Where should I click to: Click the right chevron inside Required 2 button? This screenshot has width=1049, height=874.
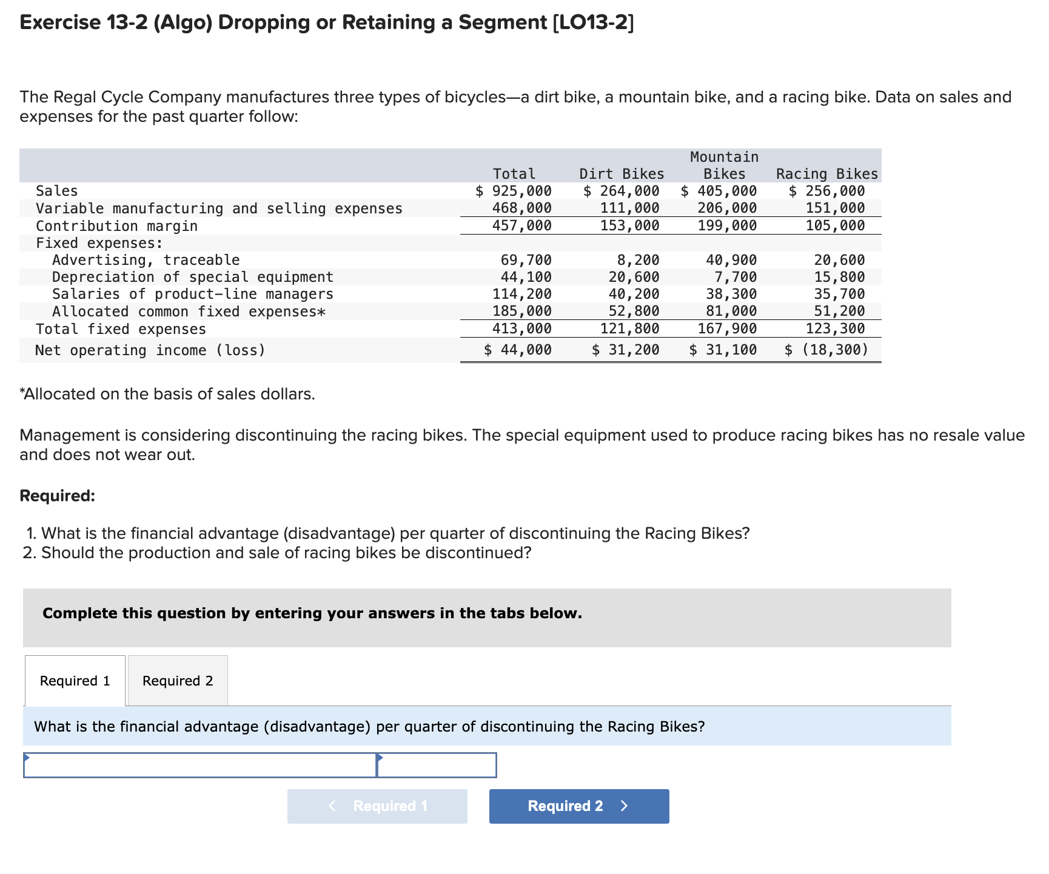(625, 806)
